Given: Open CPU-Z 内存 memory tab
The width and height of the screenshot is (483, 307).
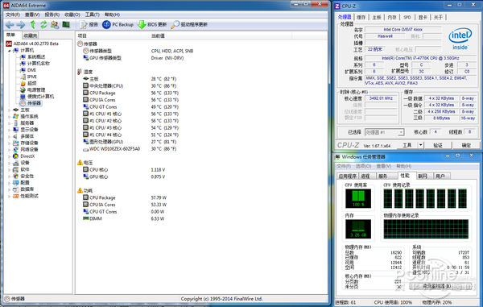Looking at the screenshot, I should [x=392, y=17].
